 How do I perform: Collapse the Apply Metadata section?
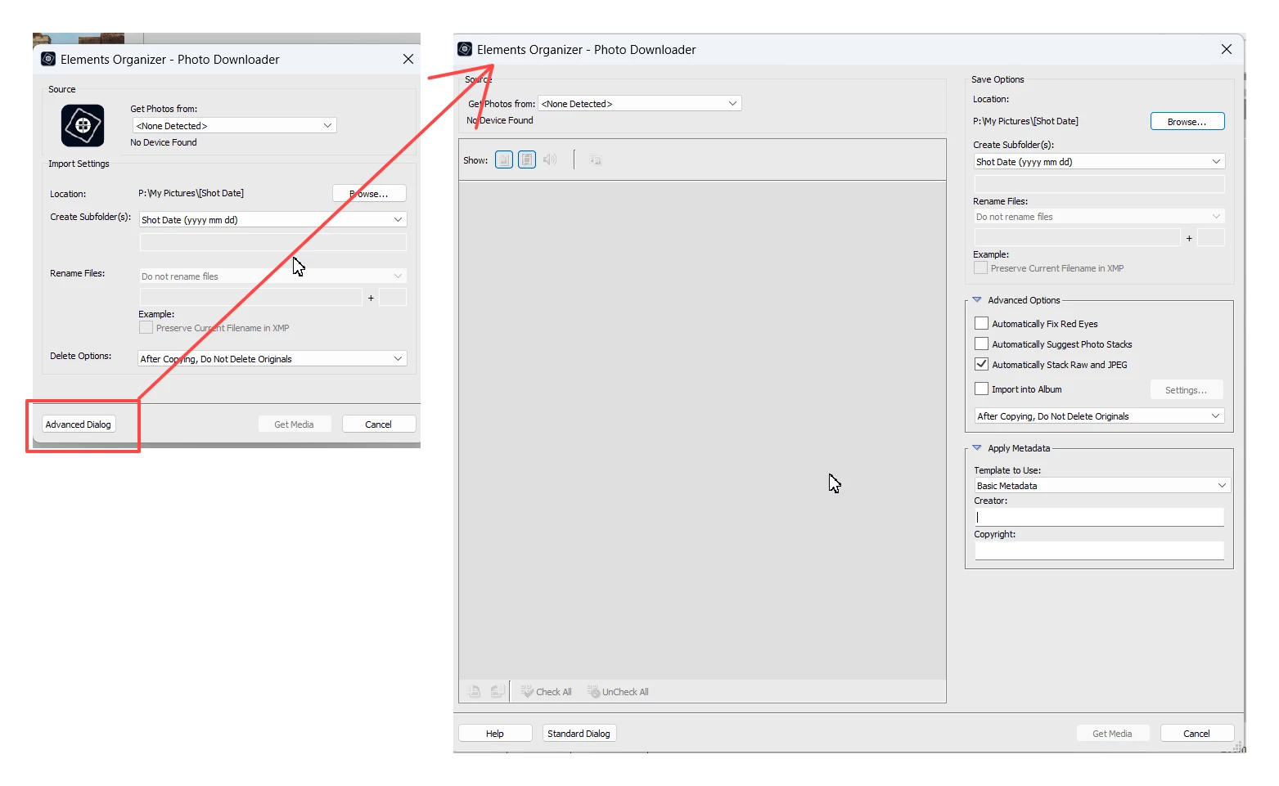tap(977, 448)
